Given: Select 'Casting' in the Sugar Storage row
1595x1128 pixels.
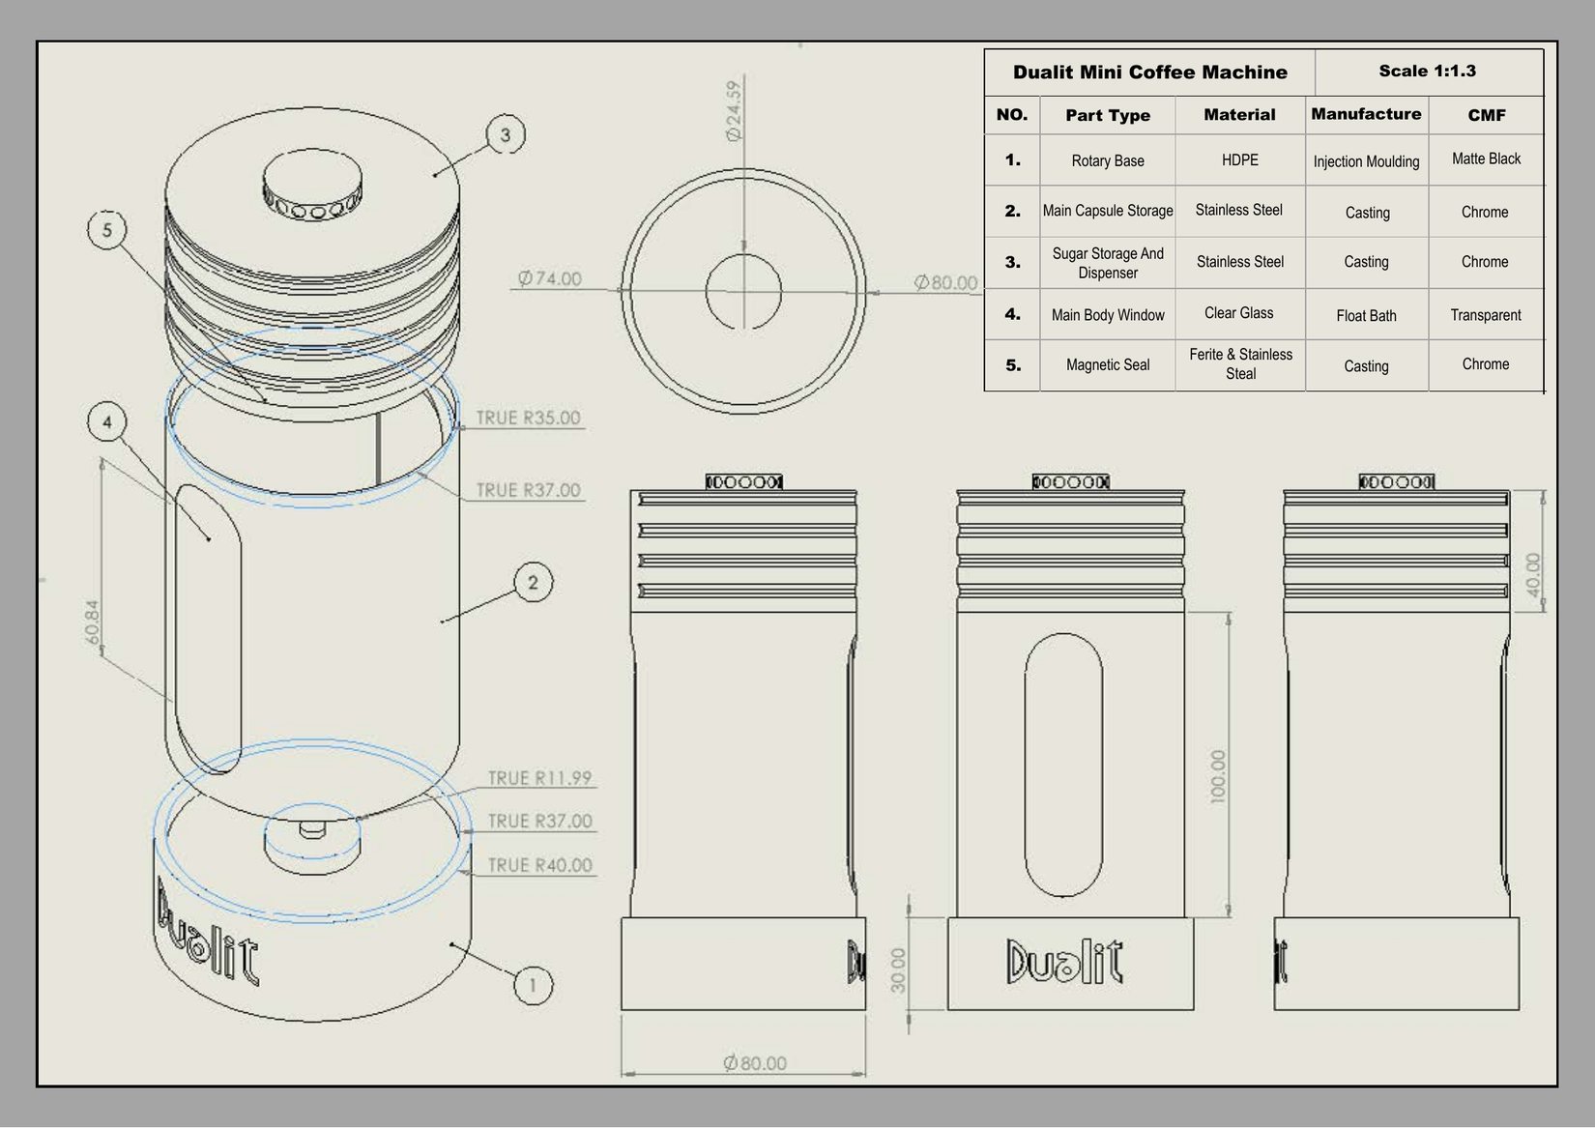Looking at the screenshot, I should pos(1366,262).
